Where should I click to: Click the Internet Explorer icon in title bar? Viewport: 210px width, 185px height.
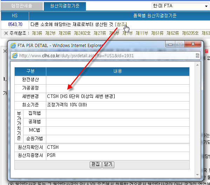point(13,46)
